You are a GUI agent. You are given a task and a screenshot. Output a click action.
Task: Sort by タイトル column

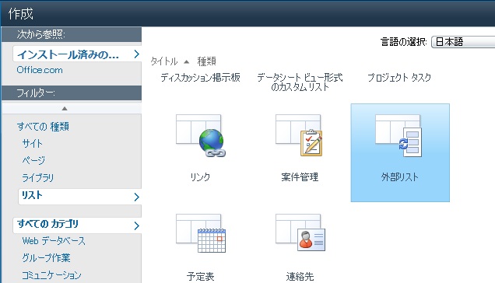[x=164, y=61]
